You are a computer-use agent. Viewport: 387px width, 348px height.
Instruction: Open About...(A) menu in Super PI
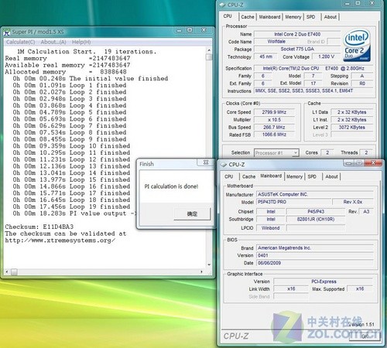click(x=53, y=42)
